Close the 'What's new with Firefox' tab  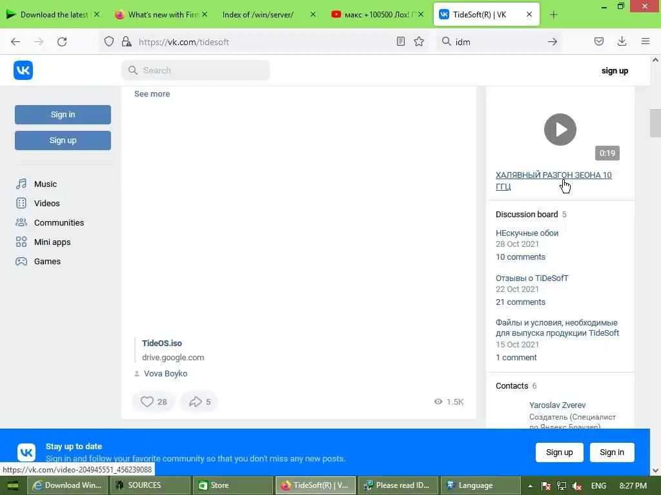point(205,14)
